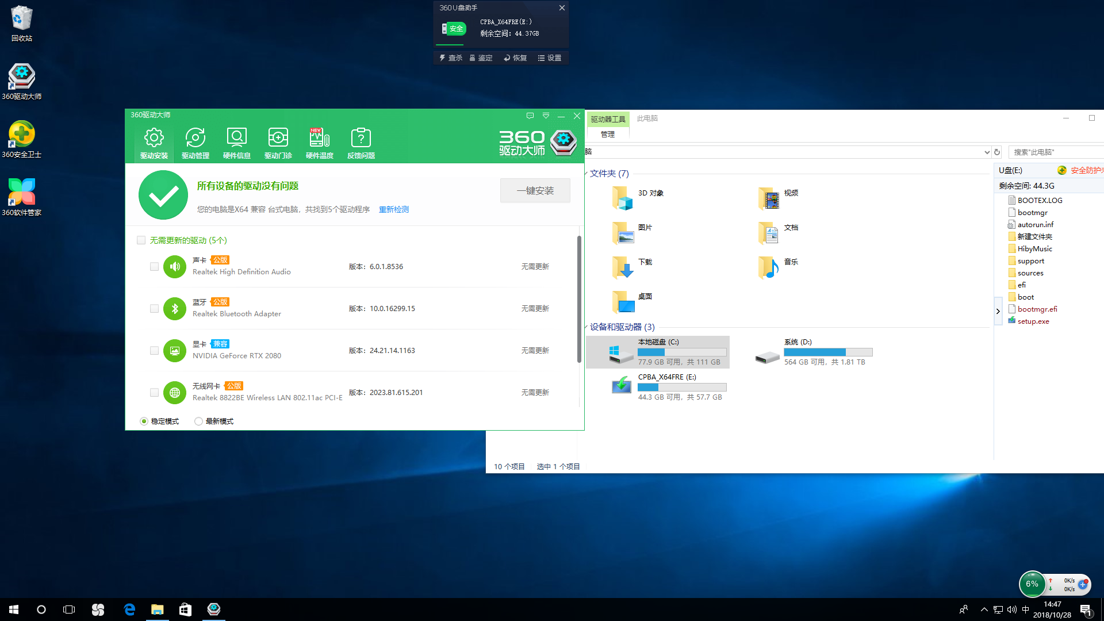This screenshot has height=621, width=1104.
Task: Click BOOTEX.LOG in the U盘 panel
Action: pos(1036,200)
